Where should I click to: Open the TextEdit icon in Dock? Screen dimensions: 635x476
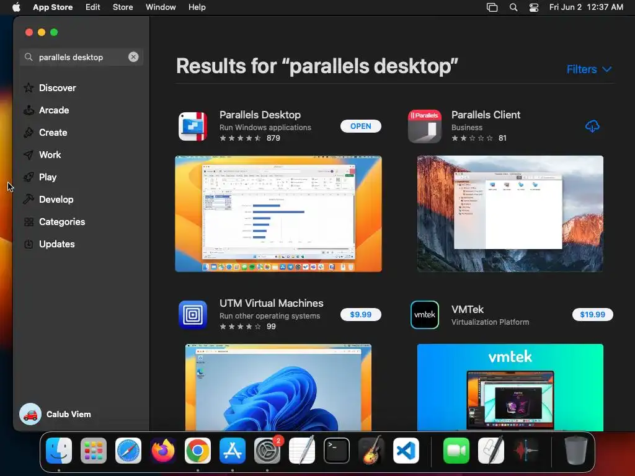(302, 450)
